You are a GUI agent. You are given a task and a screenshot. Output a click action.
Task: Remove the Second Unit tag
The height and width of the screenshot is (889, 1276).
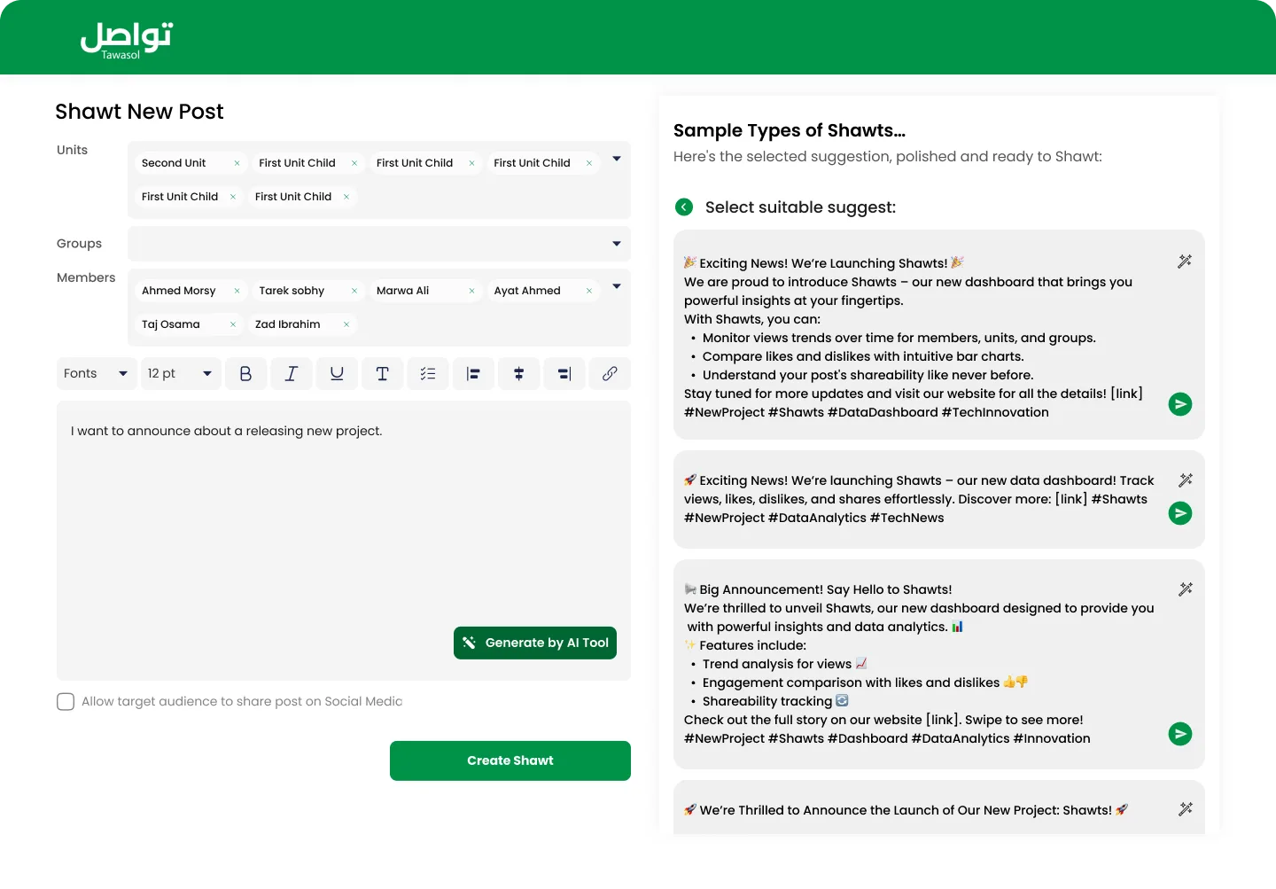(x=237, y=163)
